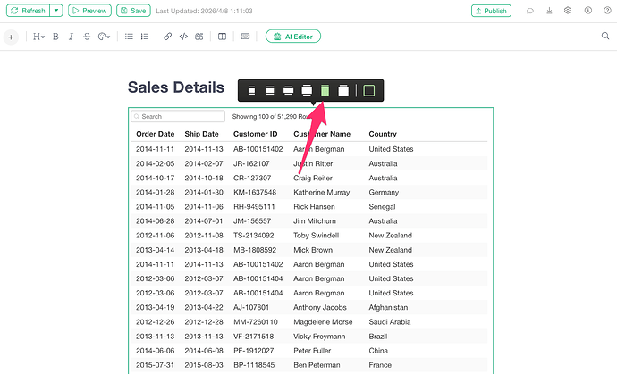617x374 pixels.
Task: Expand the Refresh dropdown arrow
Action: [x=57, y=11]
